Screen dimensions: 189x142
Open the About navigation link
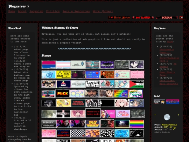[22, 11]
